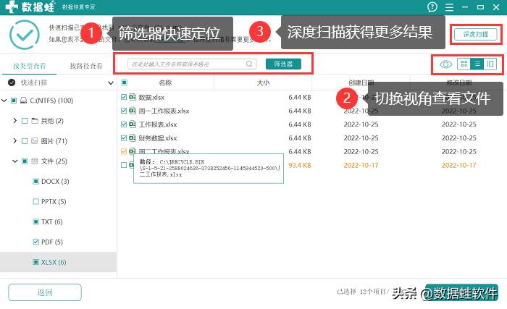Toggle the TXT (6) checkbox
The width and height of the screenshot is (507, 309).
pyautogui.click(x=36, y=221)
